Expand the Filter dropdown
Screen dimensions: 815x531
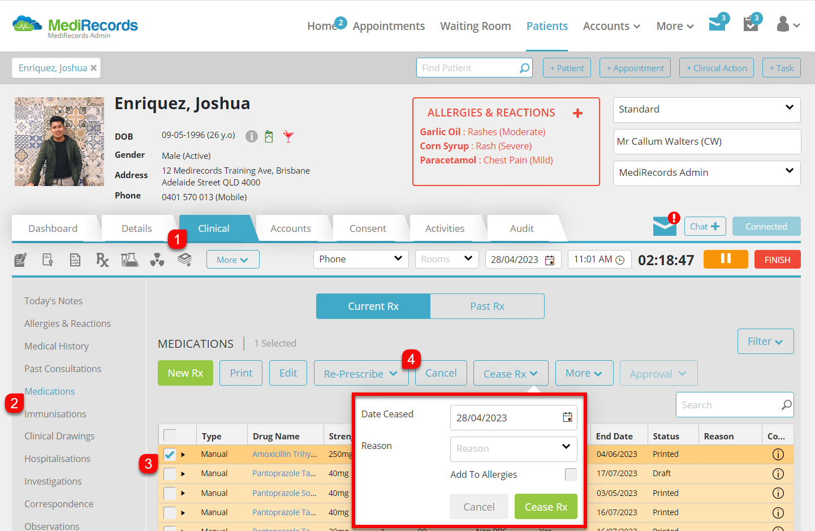[x=765, y=342]
